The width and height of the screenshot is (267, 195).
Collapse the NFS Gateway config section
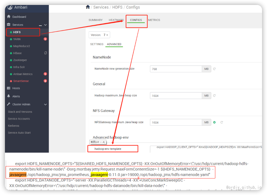coord(104,111)
